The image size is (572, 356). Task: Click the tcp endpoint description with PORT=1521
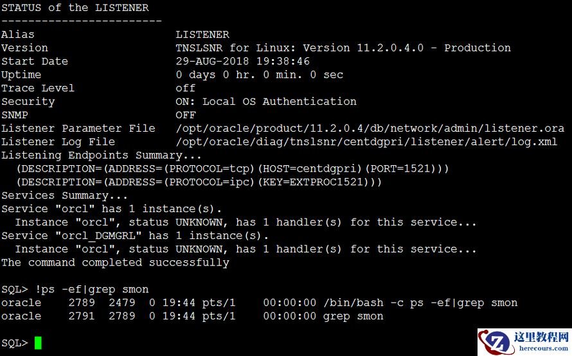click(x=233, y=169)
